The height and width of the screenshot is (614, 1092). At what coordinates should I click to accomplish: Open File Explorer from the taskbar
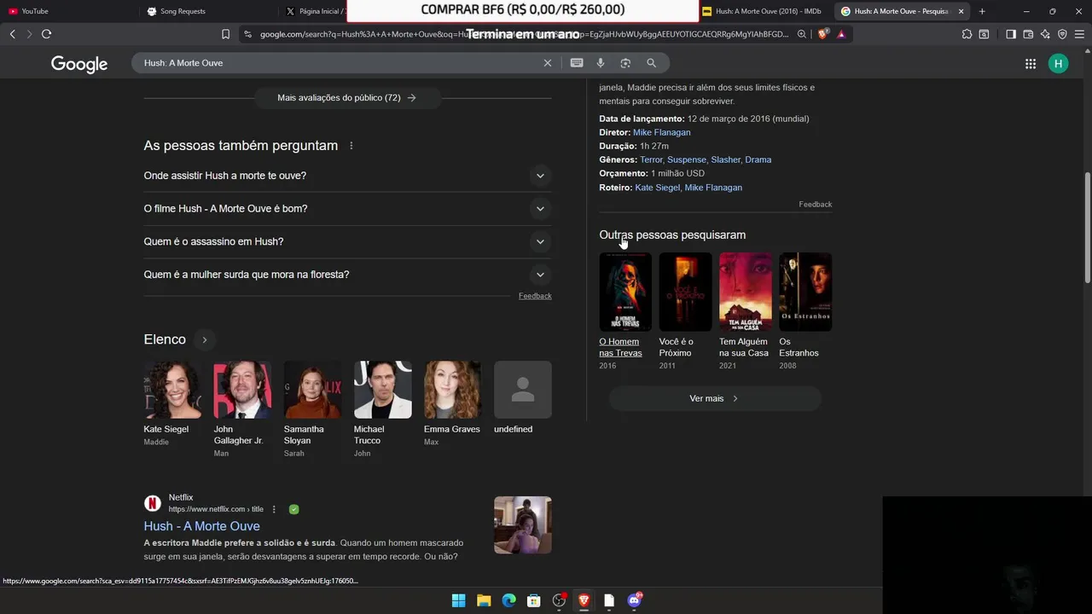(x=484, y=600)
